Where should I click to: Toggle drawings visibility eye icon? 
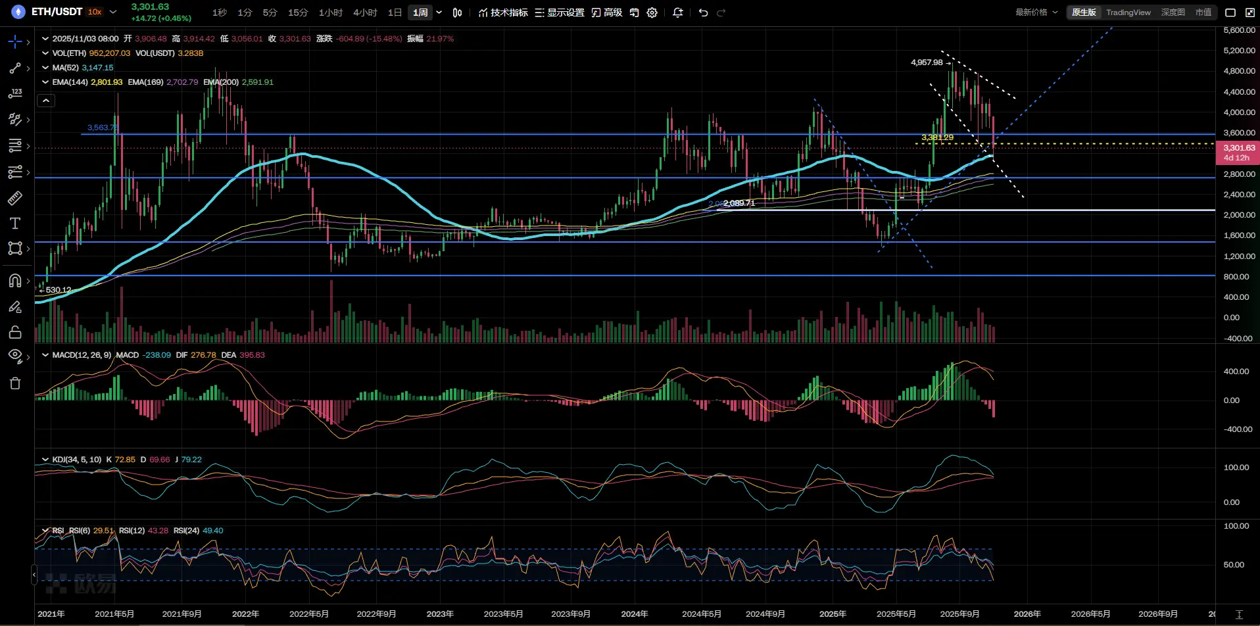14,355
